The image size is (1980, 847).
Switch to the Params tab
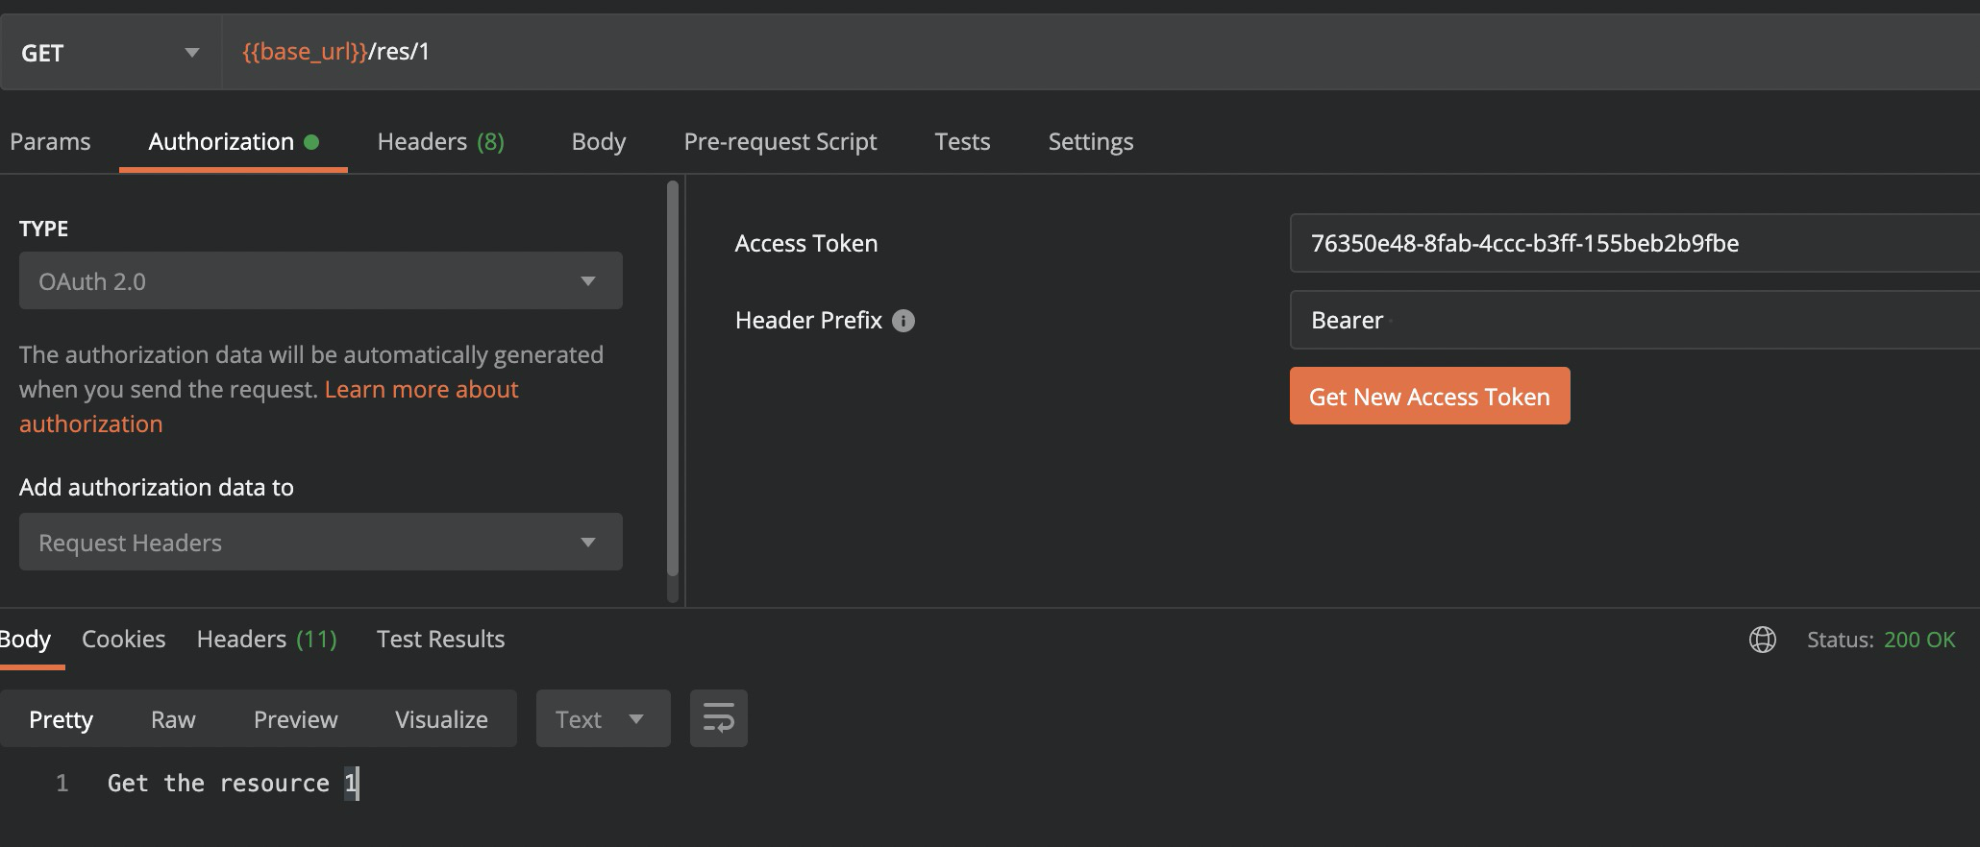click(50, 142)
